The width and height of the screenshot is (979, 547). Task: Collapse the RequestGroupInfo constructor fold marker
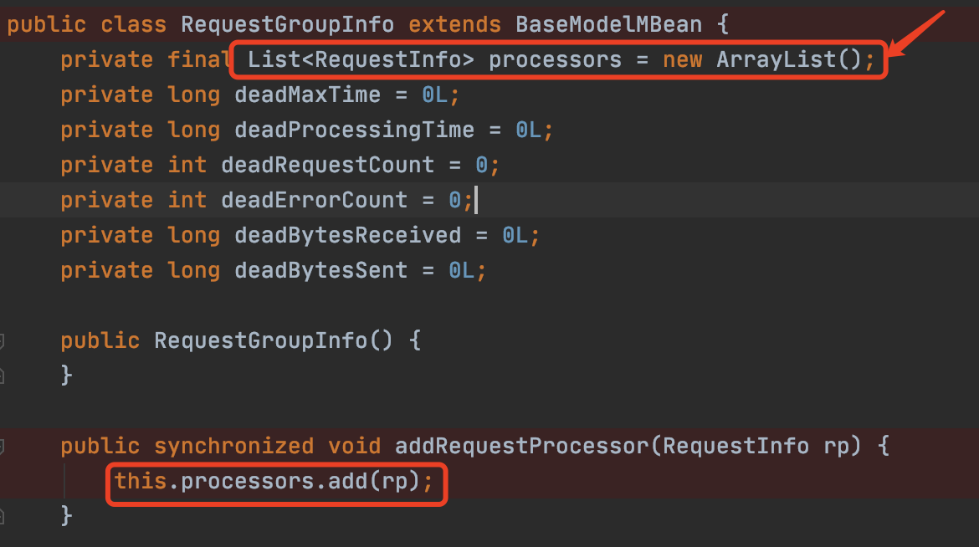pos(2,340)
